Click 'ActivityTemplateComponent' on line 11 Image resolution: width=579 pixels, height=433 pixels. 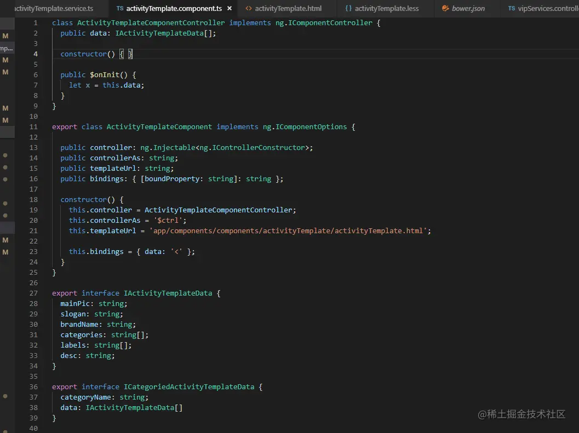(x=159, y=126)
